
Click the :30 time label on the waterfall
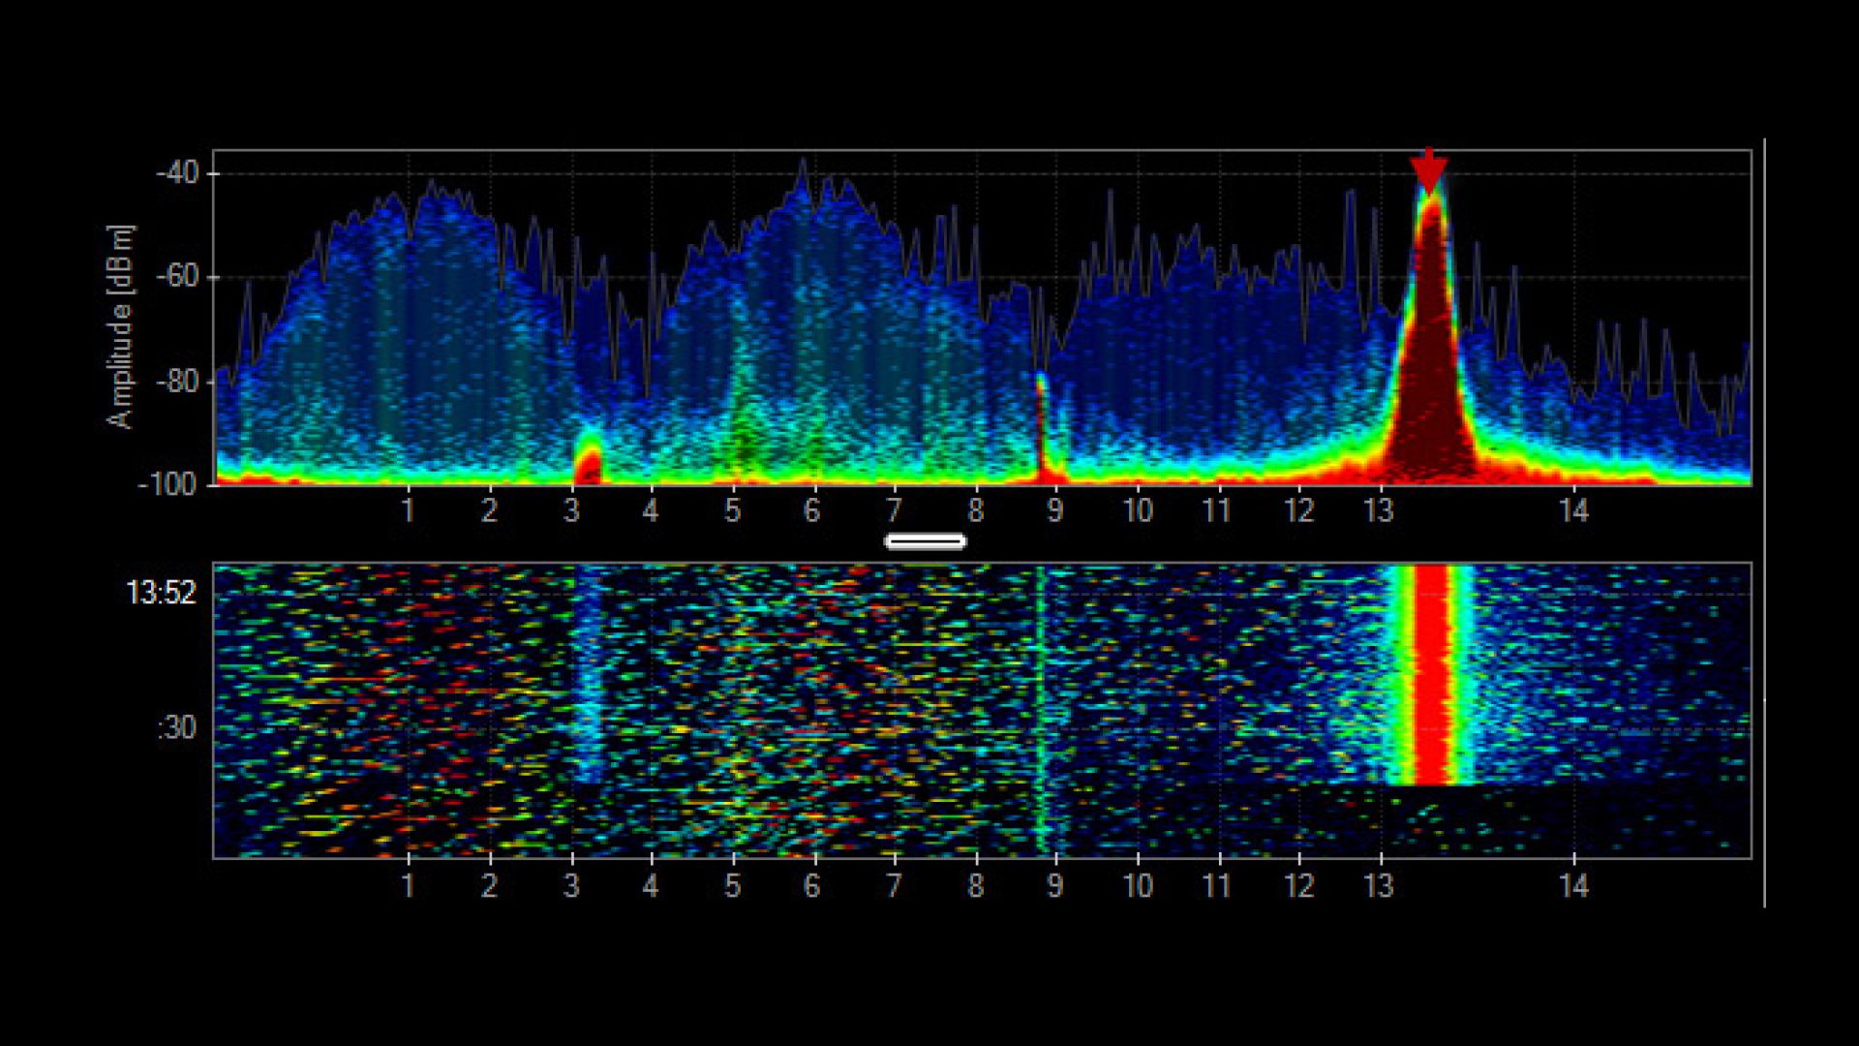pos(177,727)
